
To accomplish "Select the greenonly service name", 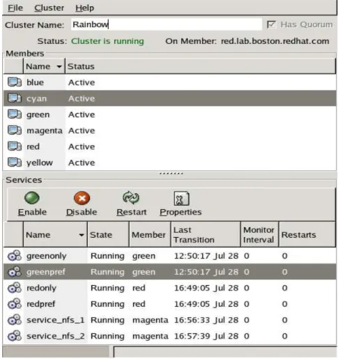I will pos(46,256).
